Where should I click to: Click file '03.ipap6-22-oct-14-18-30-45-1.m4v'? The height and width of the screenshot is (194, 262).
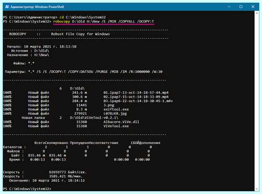[x=138, y=101]
